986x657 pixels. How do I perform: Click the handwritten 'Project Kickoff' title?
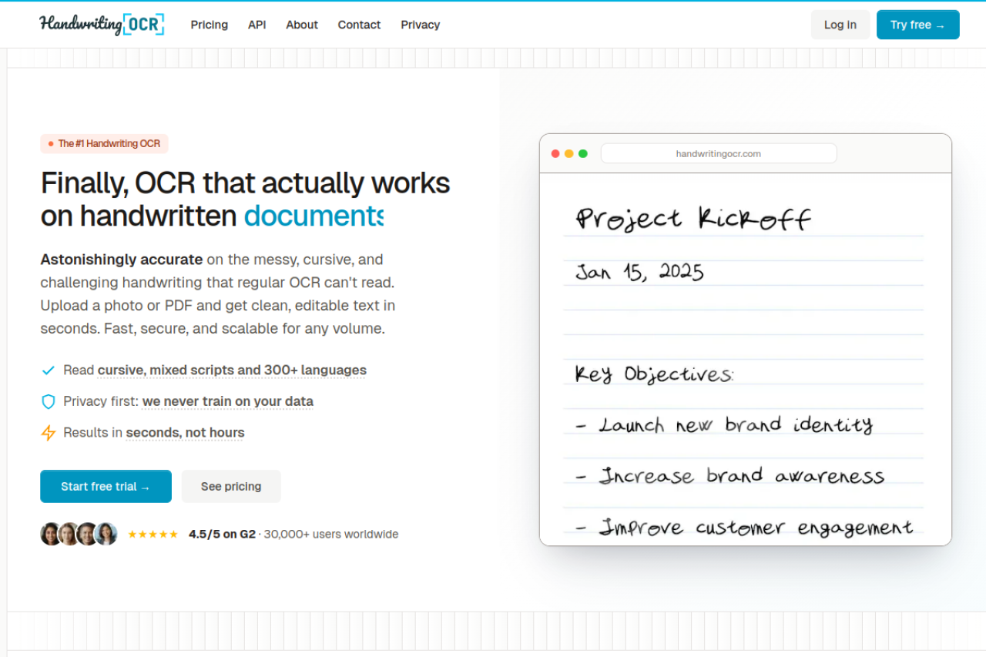[x=693, y=219]
